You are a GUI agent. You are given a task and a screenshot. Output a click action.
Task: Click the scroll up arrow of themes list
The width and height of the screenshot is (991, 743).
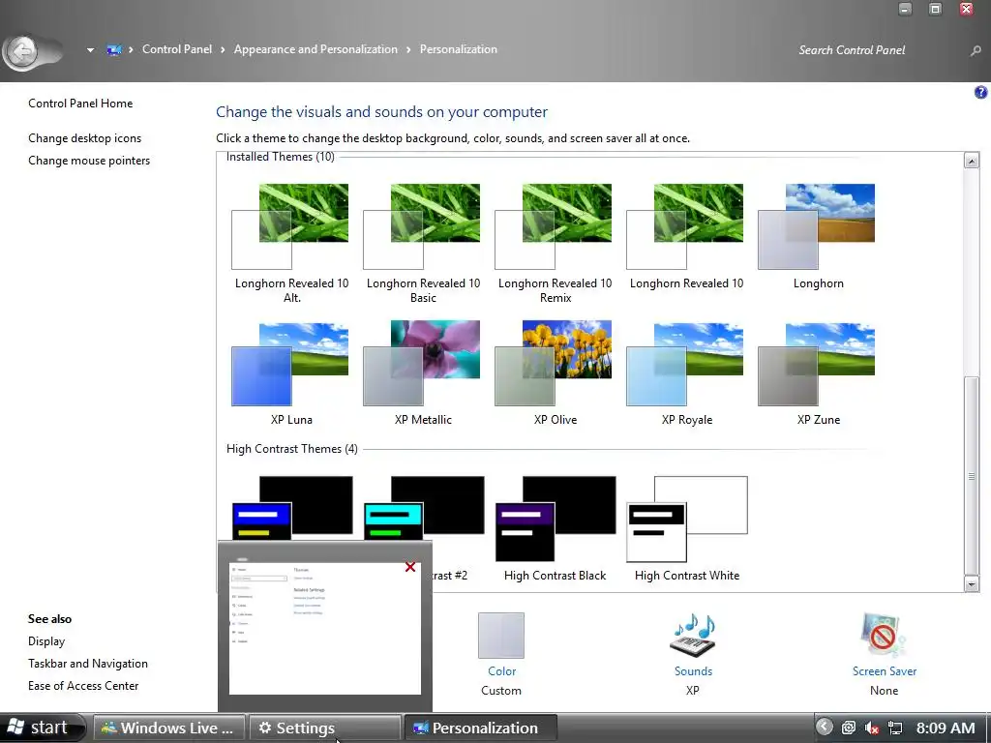(x=972, y=161)
